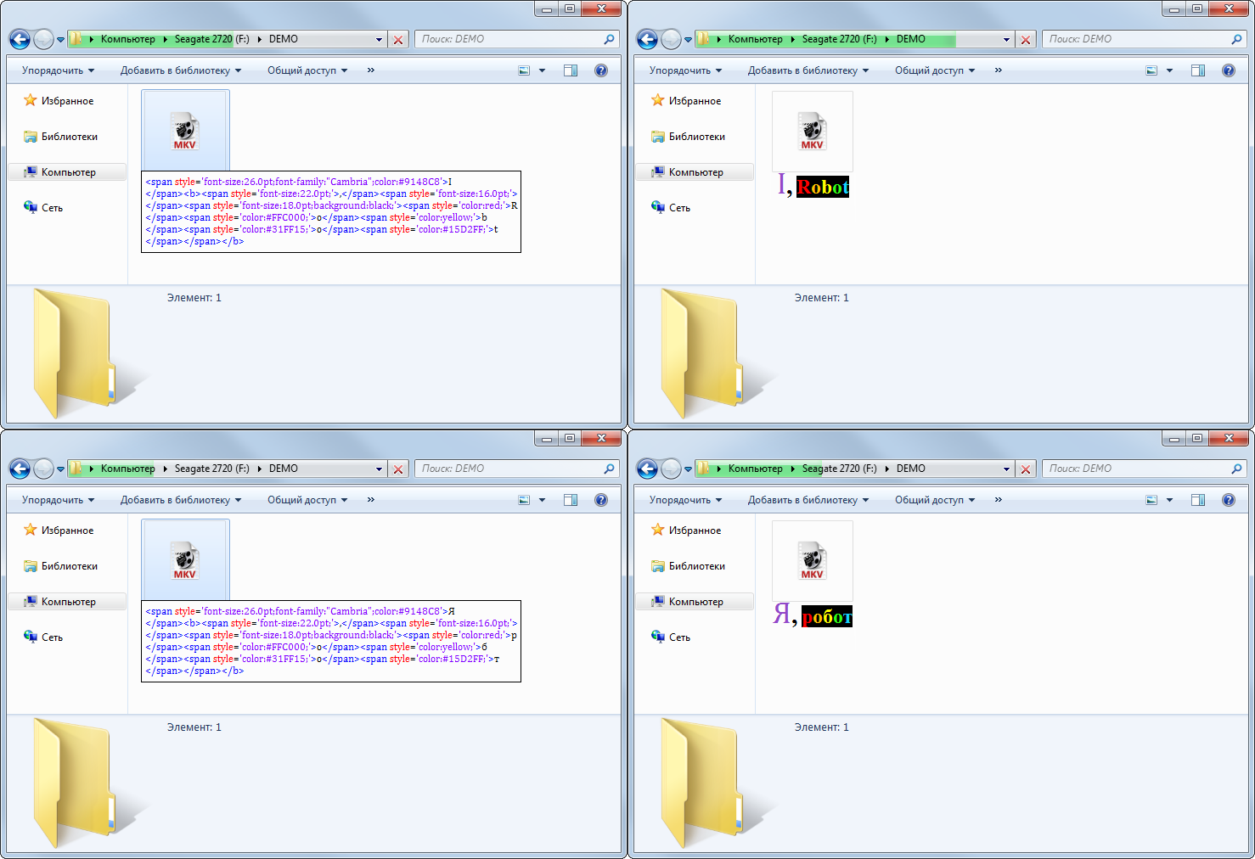Image resolution: width=1255 pixels, height=859 pixels.
Task: Open Упорядочить menu in top-right window
Action: coord(685,70)
